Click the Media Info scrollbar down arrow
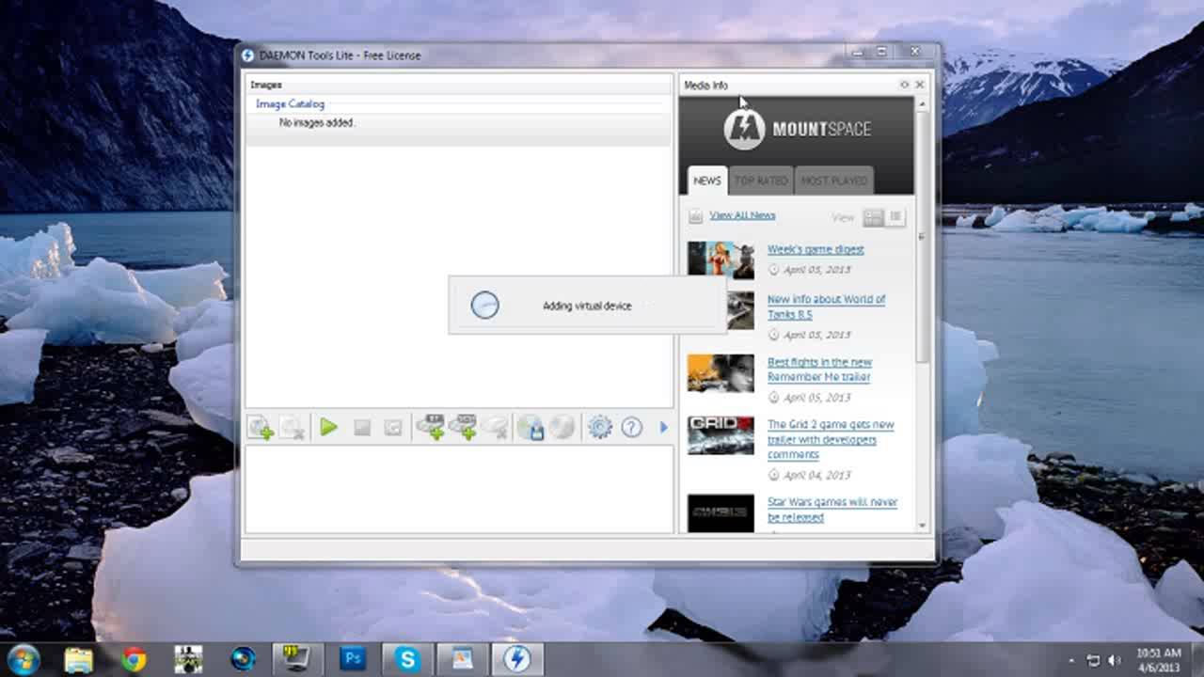 pyautogui.click(x=922, y=526)
